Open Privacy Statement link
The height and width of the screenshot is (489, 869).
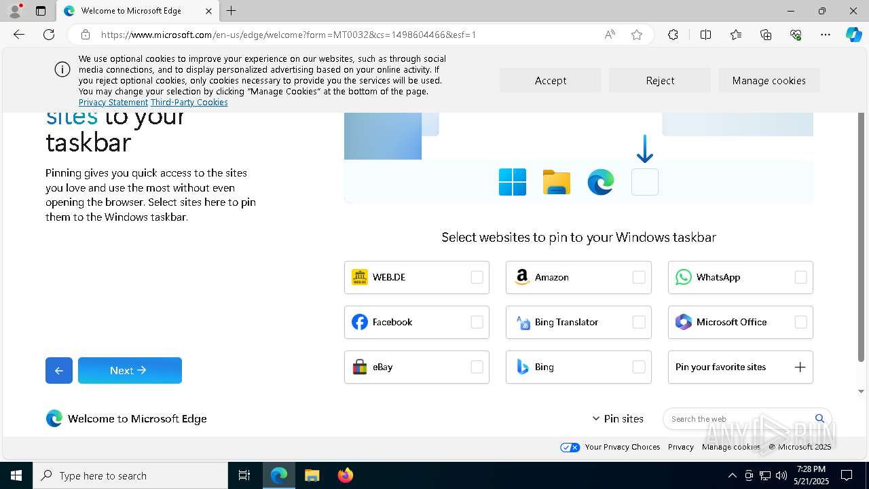click(x=113, y=102)
